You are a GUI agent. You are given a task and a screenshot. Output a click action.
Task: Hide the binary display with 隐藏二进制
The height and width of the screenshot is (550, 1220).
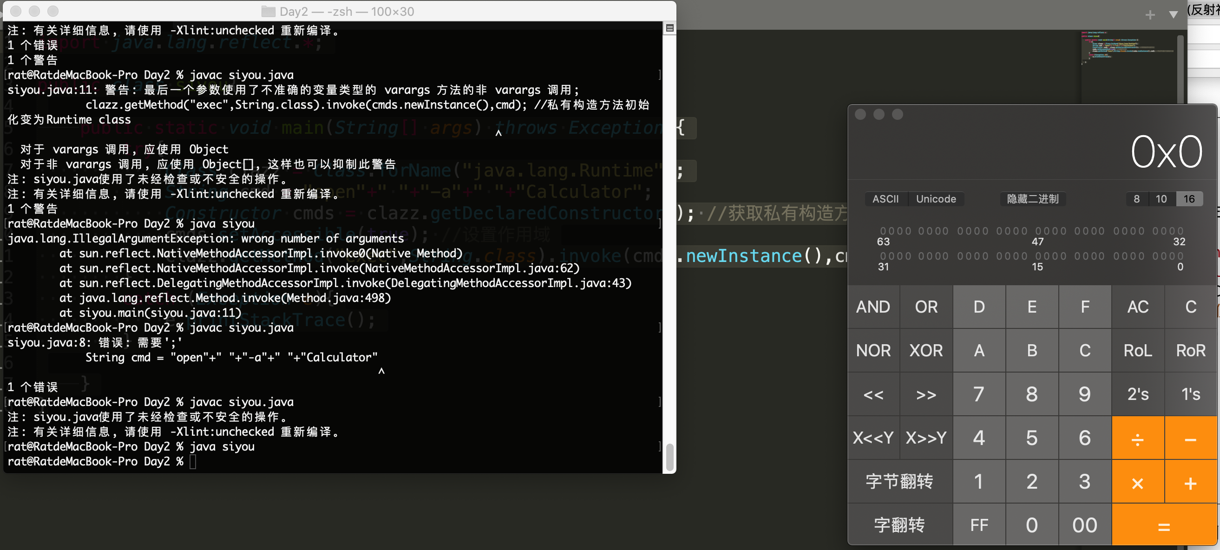(1032, 199)
